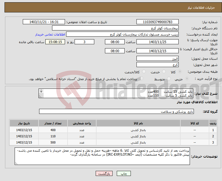Viewport: 222px width, 181px height.
Task: Click the announcement date field 1403/11/21 - 16:31
Action: click(x=44, y=22)
